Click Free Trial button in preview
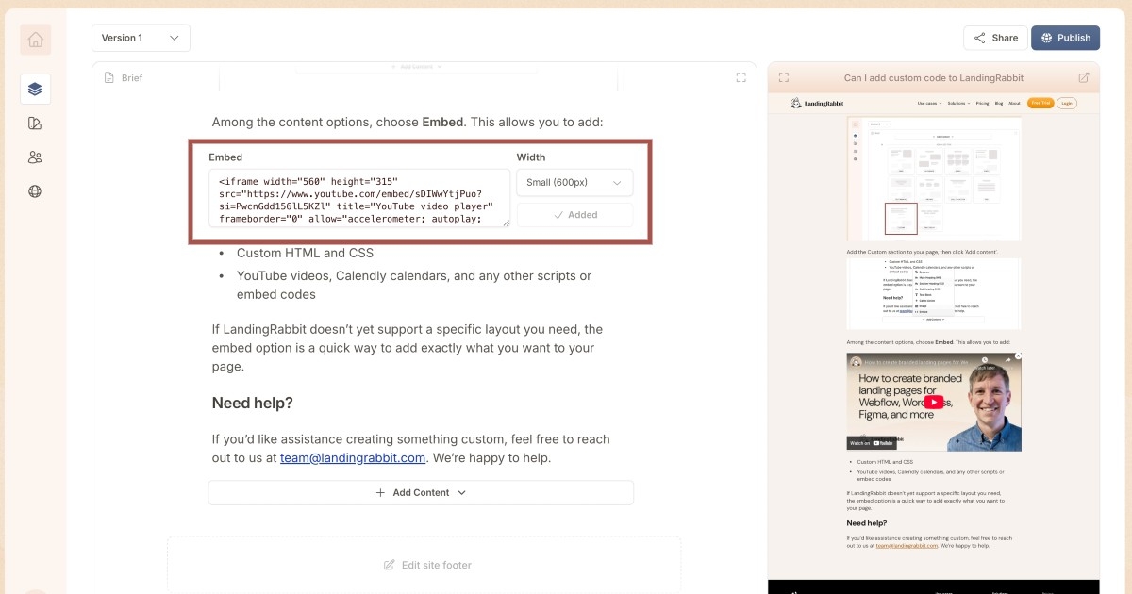1132x594 pixels. click(1040, 103)
